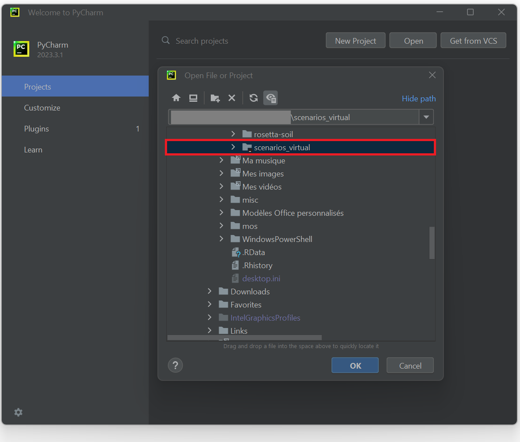Toggle show hidden files and directories
Image resolution: width=520 pixels, height=442 pixels.
click(x=271, y=98)
